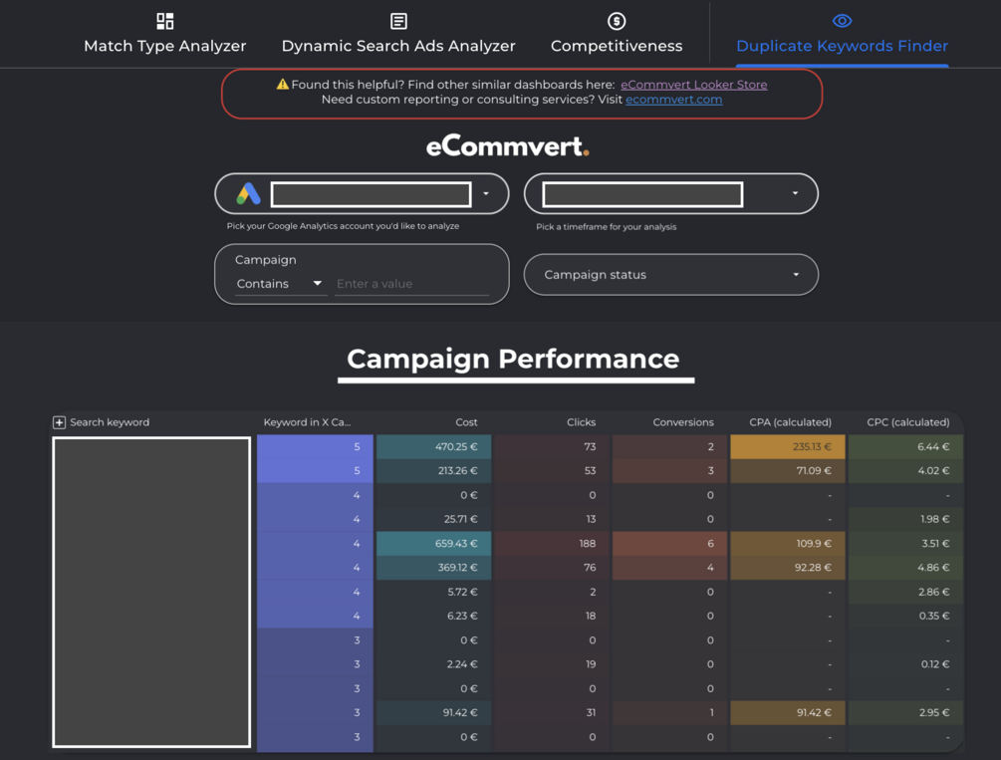Click the yellow warning triangle icon
Viewport: 1001px width, 760px height.
coord(282,85)
